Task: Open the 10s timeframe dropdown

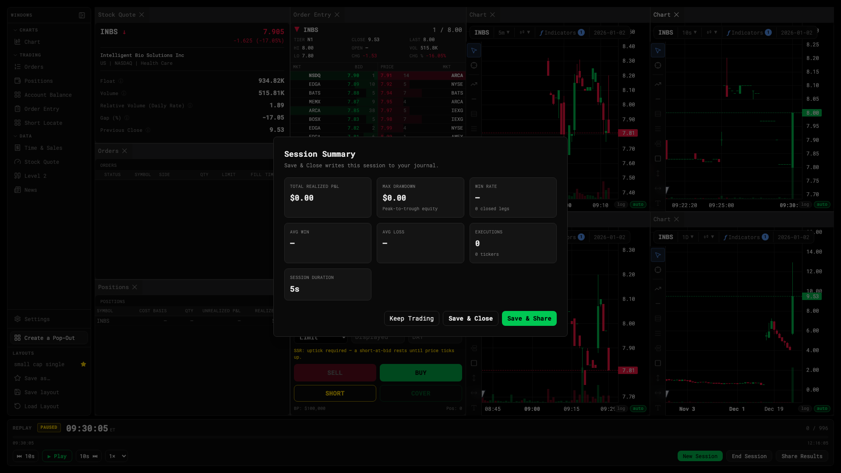Action: click(689, 33)
